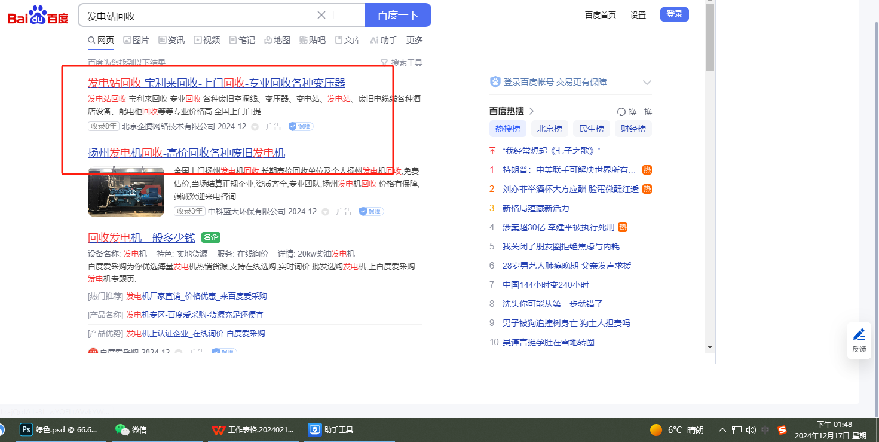Open the 搜索工具 filter
The width and height of the screenshot is (879, 442).
pos(402,63)
